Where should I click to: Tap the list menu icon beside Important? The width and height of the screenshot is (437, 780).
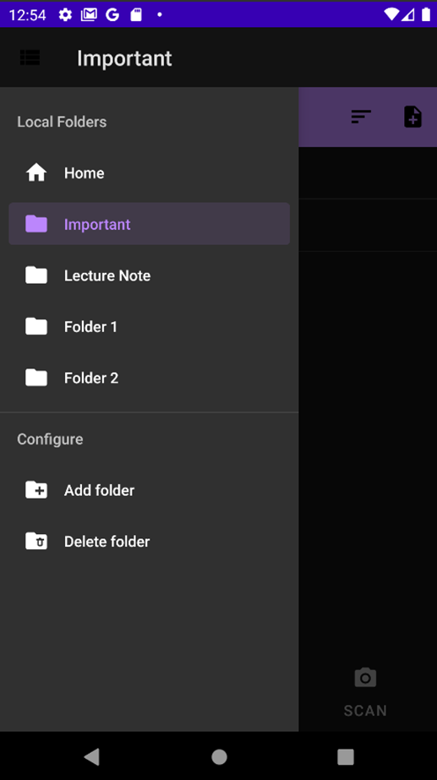(x=30, y=57)
